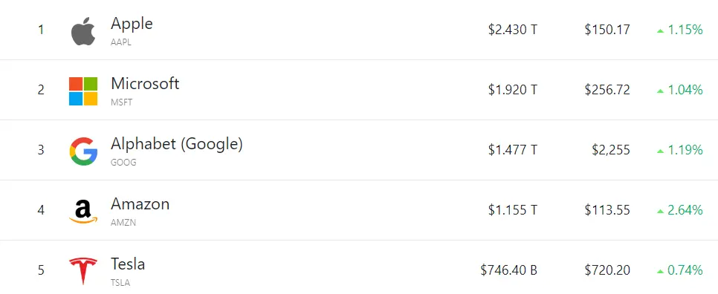Click Apple's $2.430 T market cap
The height and width of the screenshot is (294, 718).
click(512, 30)
